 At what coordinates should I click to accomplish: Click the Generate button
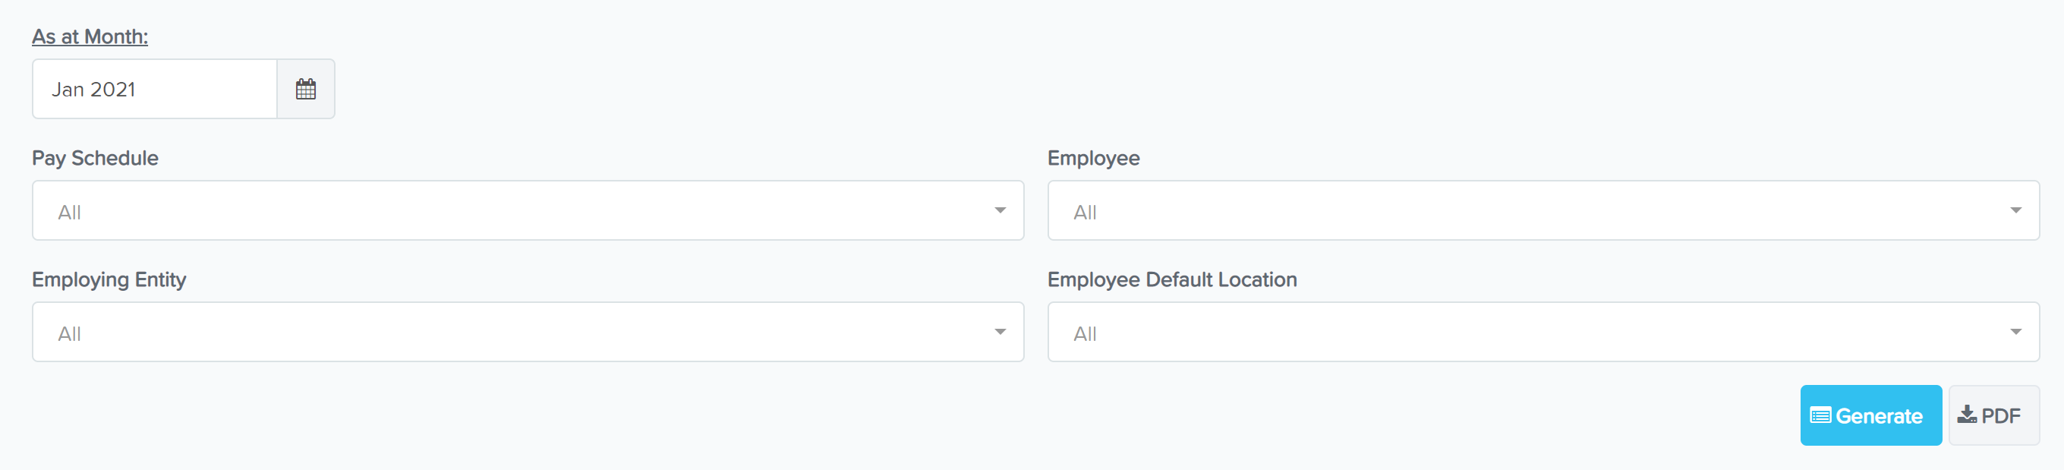pyautogui.click(x=1870, y=415)
